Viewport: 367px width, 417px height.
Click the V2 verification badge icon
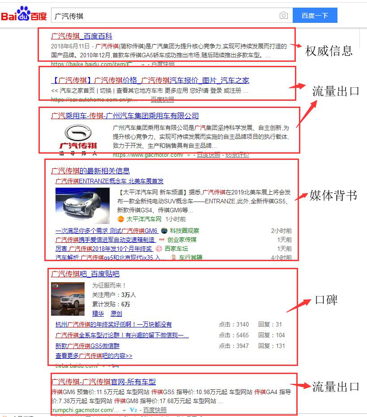133,410
